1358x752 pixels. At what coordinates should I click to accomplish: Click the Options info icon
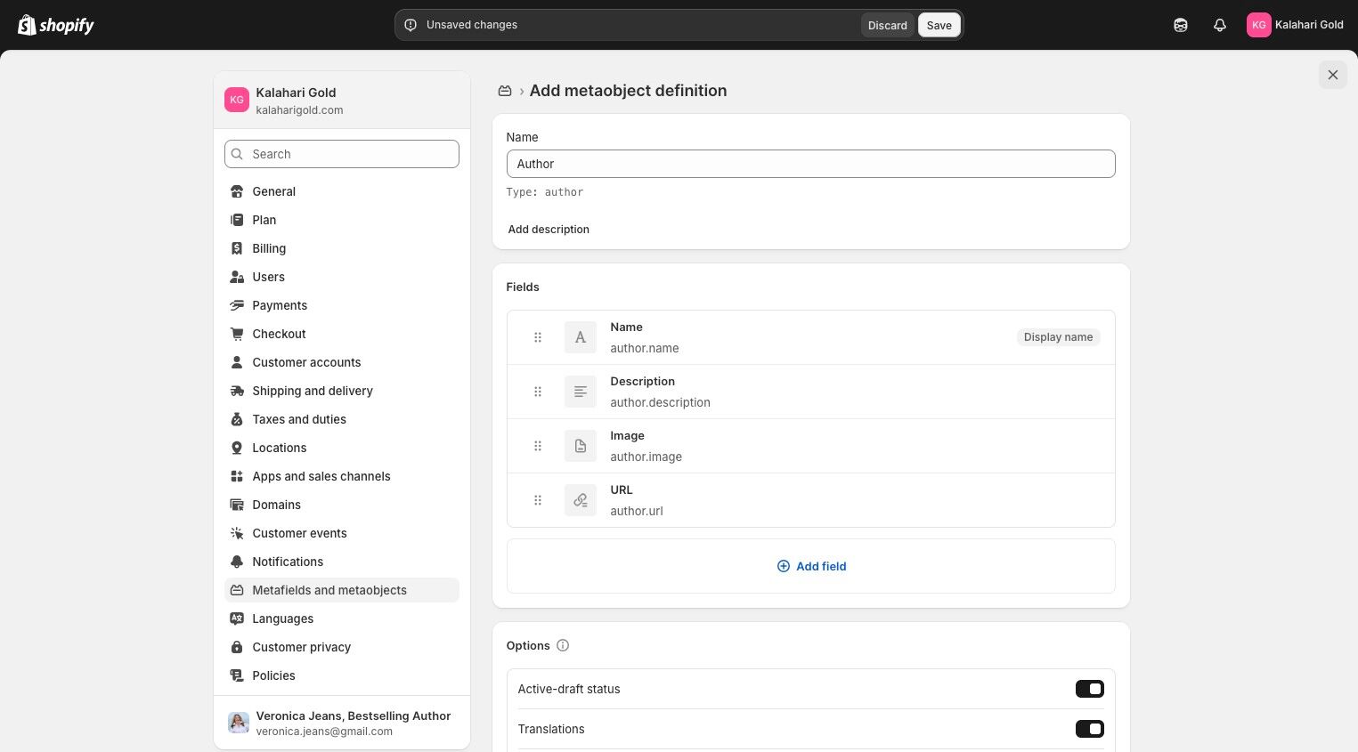563,645
